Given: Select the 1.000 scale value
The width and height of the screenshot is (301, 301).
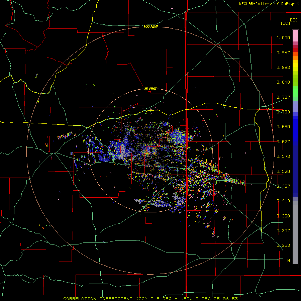Looking at the screenshot, I should tap(283, 37).
